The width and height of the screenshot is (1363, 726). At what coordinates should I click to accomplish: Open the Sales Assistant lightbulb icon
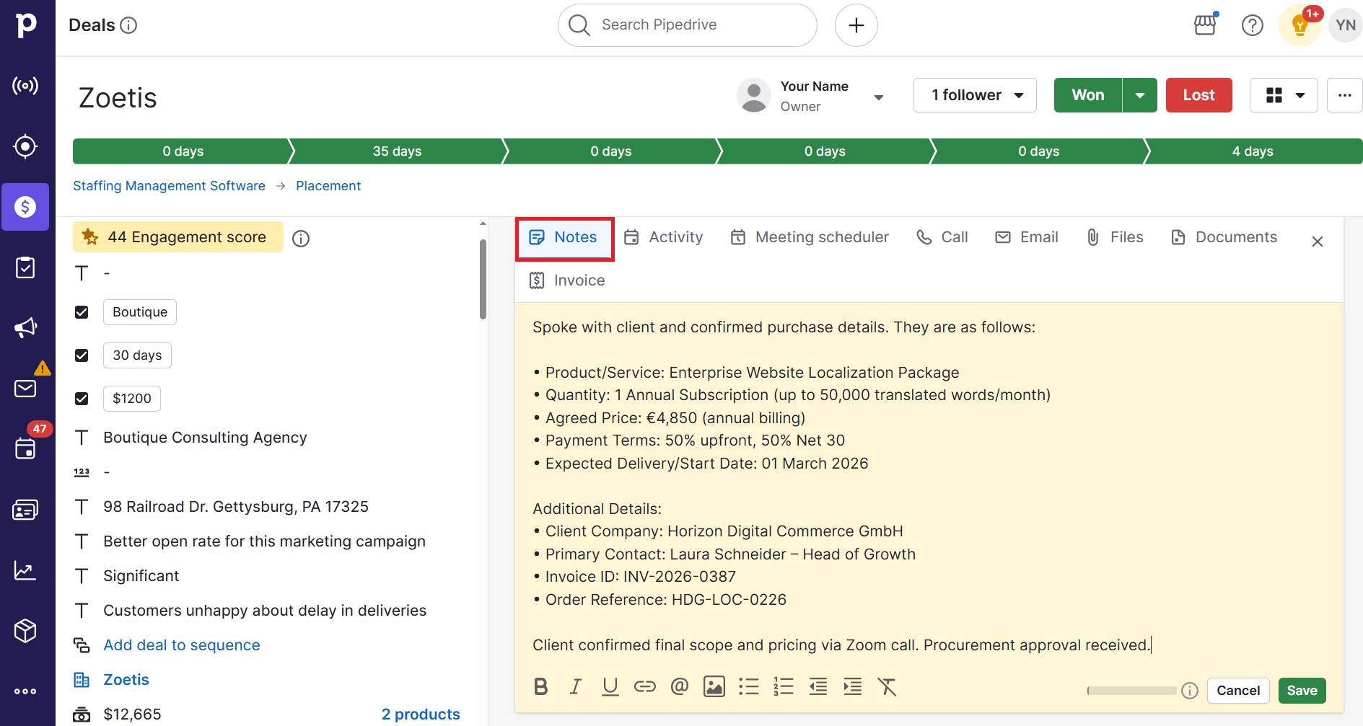1300,25
